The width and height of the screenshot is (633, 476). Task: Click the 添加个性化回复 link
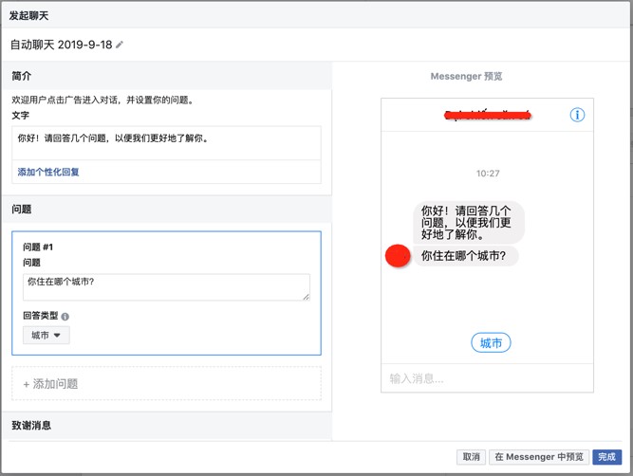click(48, 173)
